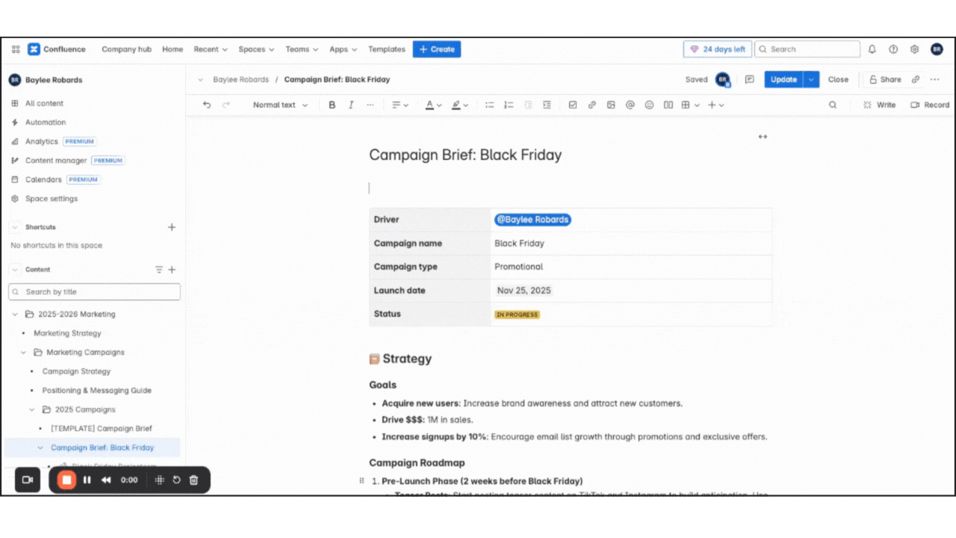956x538 pixels.
Task: Pause the screen recording in progress
Action: point(87,480)
